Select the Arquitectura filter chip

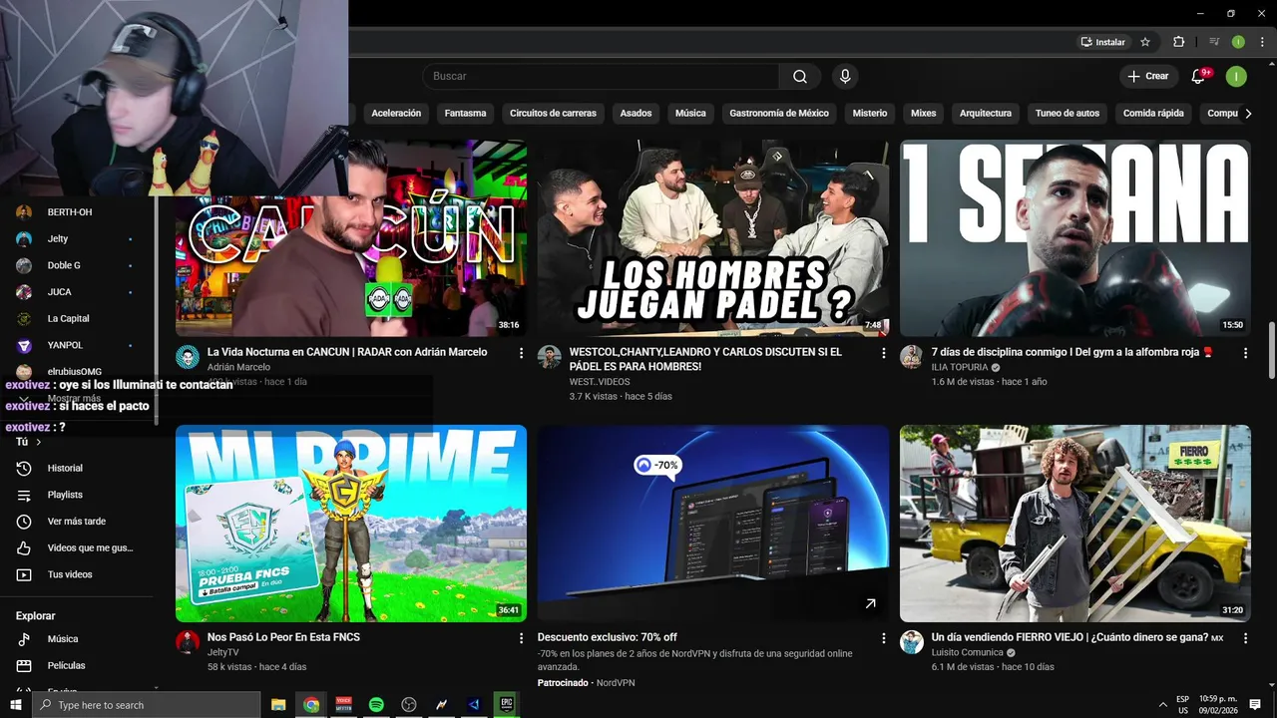coord(986,114)
